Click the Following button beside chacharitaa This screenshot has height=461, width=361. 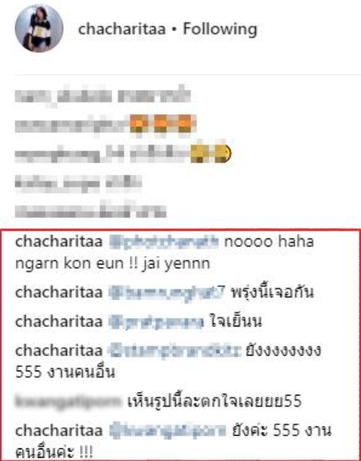(220, 30)
